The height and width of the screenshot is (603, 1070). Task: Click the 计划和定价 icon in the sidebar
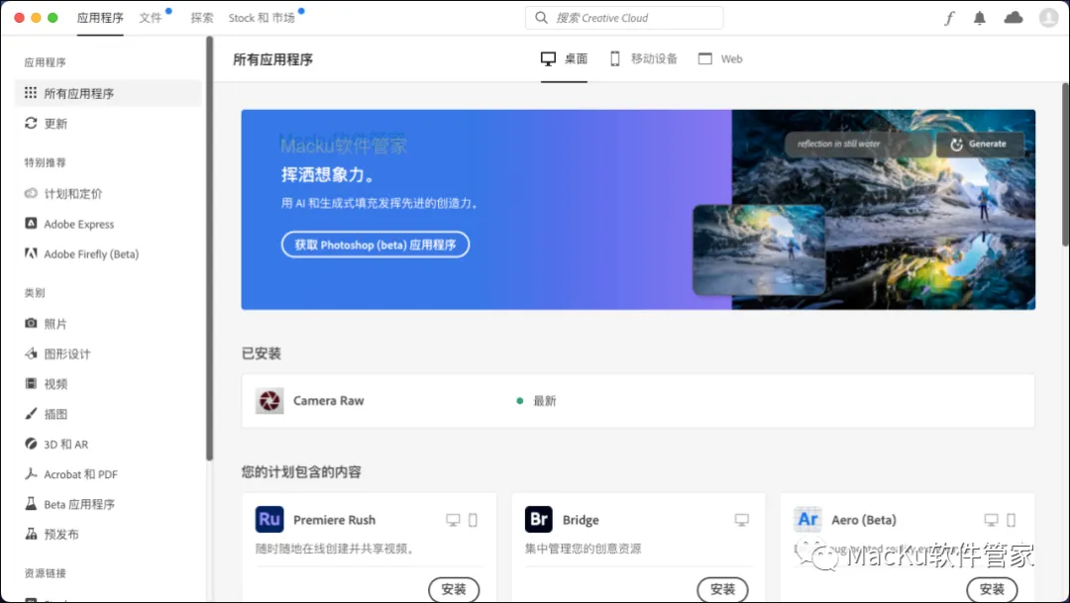tap(31, 193)
